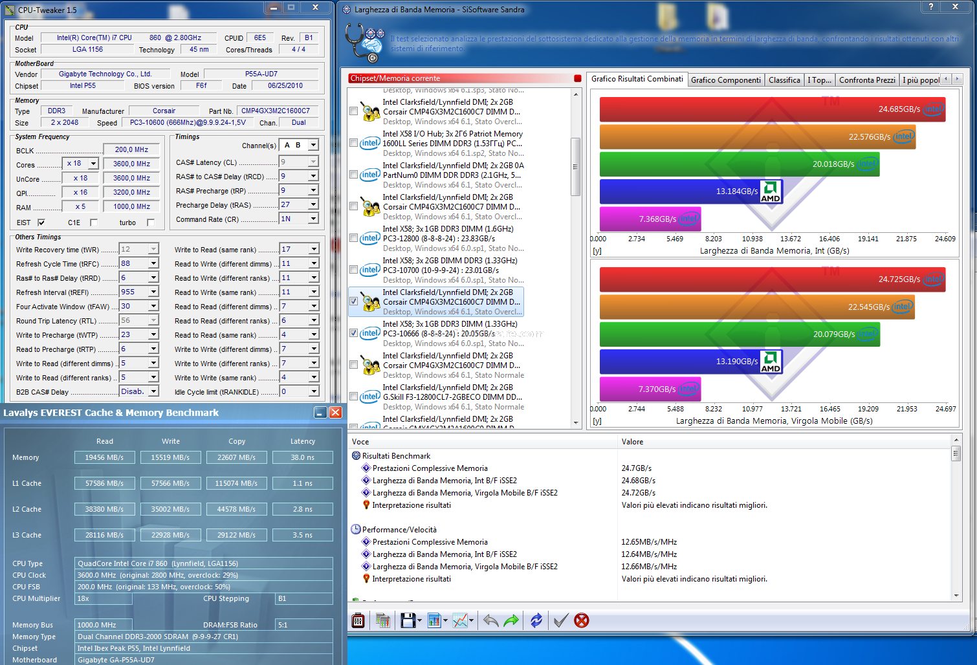
Task: Check the G.Skill F3-12800CL7 entry checkbox
Action: (x=353, y=397)
